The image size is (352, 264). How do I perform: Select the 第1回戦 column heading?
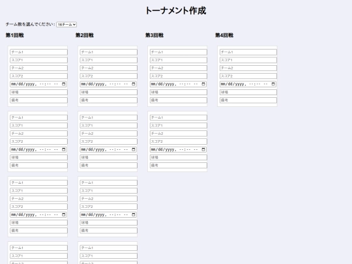[15, 35]
